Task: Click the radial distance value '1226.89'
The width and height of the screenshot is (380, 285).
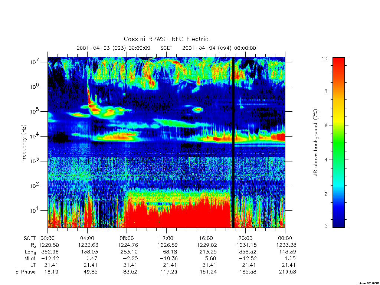Action: click(167, 245)
